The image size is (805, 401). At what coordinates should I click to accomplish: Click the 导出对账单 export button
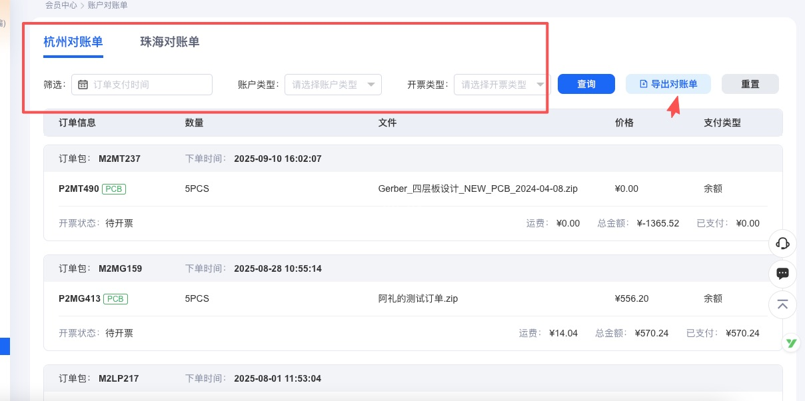tap(668, 84)
